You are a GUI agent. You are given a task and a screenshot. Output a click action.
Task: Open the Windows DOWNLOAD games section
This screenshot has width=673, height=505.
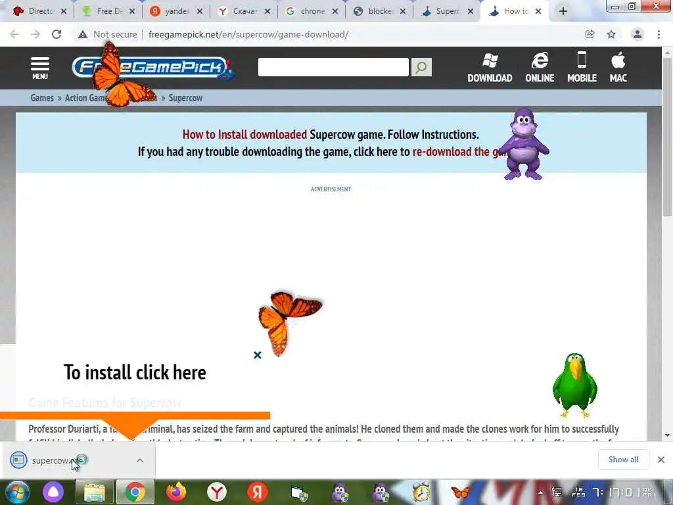[490, 68]
